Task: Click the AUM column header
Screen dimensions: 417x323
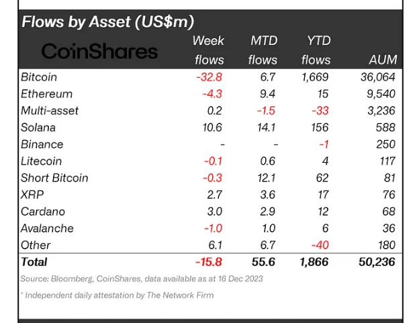Action: 383,60
